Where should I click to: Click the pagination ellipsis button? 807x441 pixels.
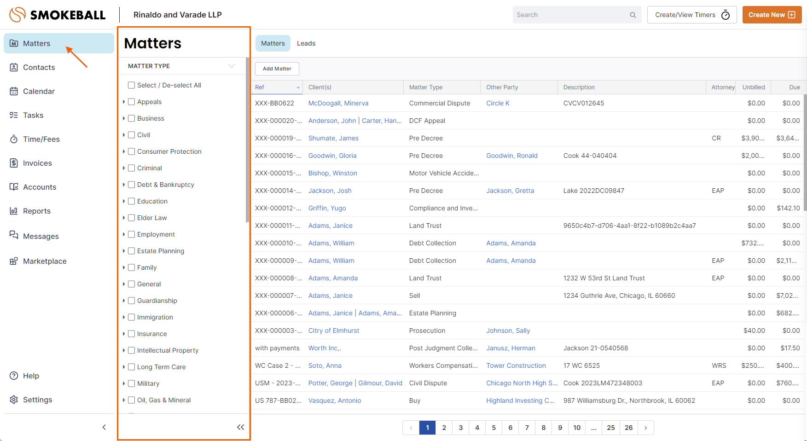(x=594, y=428)
